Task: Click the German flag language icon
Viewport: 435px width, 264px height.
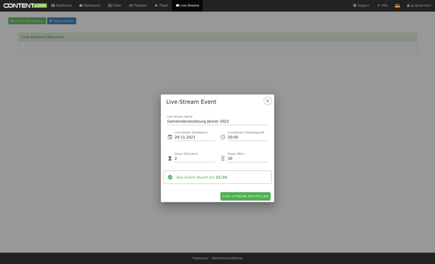Action: click(x=397, y=6)
